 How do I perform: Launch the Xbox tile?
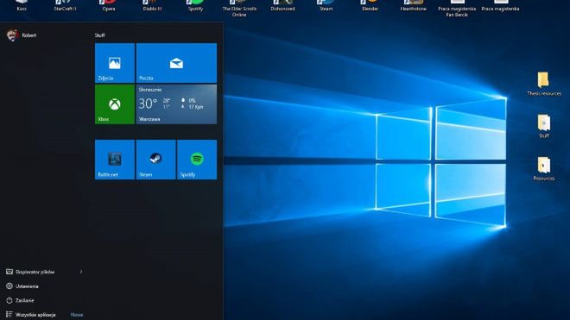click(x=115, y=104)
